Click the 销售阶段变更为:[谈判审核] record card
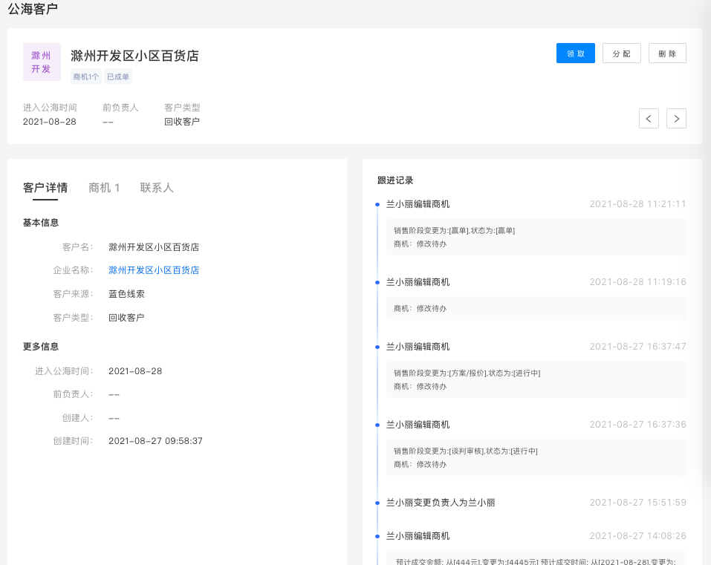The height and width of the screenshot is (565, 711). click(536, 457)
